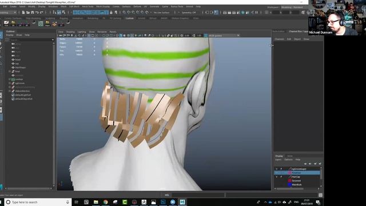Click move layer down arrow icon
Image resolution: width=366 pixels, height=206 pixels.
[x=310, y=164]
